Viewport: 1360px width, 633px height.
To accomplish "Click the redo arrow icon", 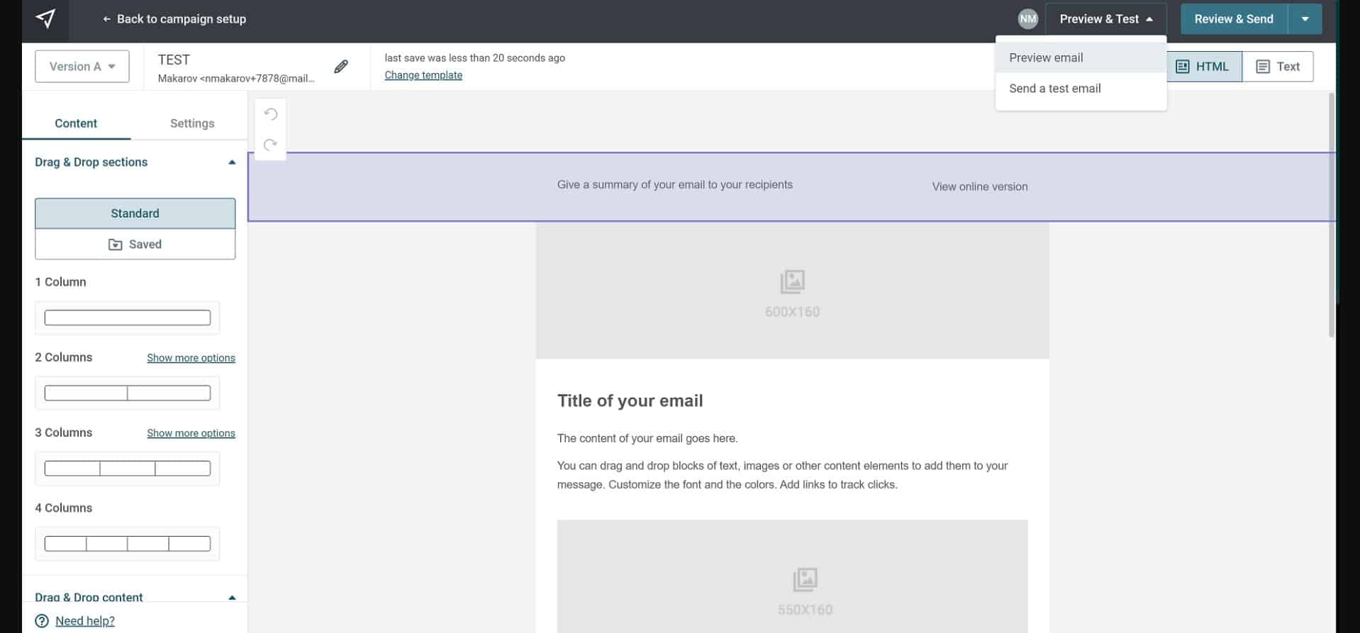I will [270, 145].
